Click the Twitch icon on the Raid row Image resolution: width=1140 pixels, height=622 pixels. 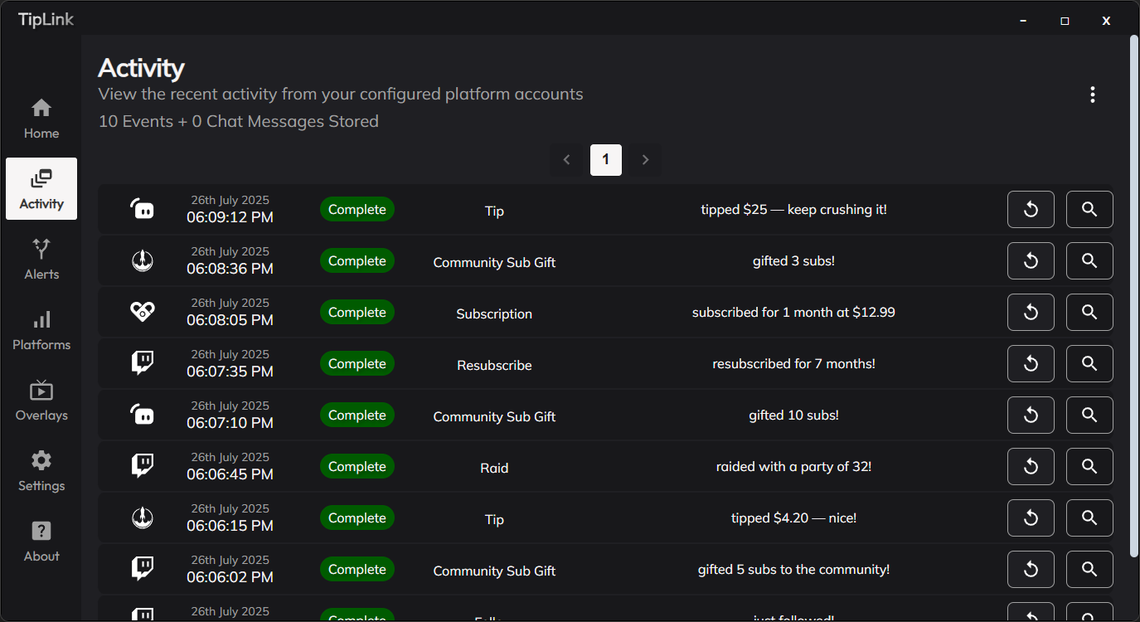[142, 466]
